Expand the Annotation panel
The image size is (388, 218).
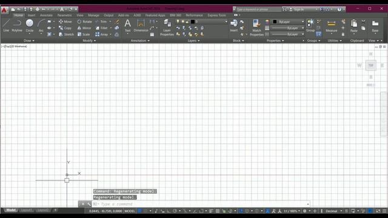point(140,41)
